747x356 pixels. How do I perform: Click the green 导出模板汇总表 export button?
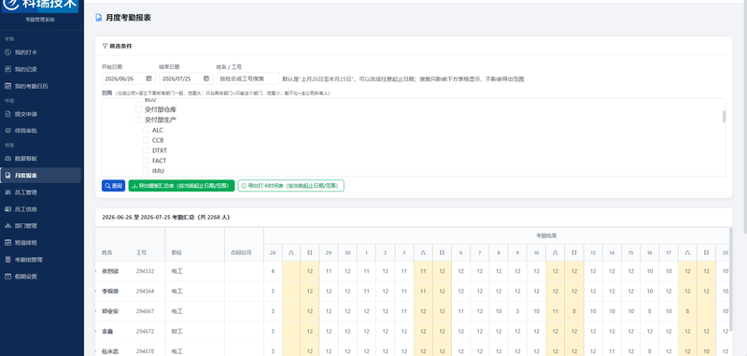coord(181,186)
